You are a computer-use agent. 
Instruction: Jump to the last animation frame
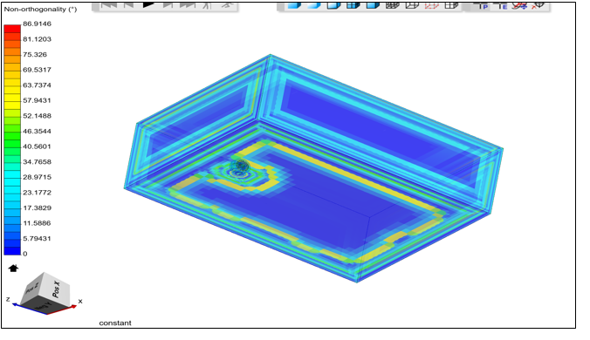(188, 4)
